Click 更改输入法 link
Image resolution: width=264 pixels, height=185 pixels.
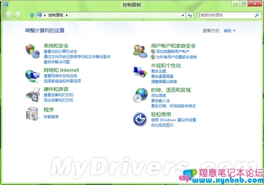coord(160,101)
